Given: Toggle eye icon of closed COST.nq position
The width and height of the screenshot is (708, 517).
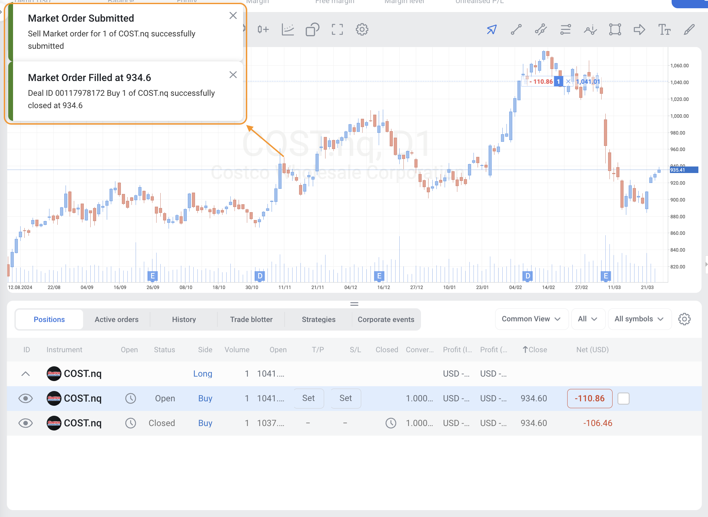Looking at the screenshot, I should tap(25, 423).
